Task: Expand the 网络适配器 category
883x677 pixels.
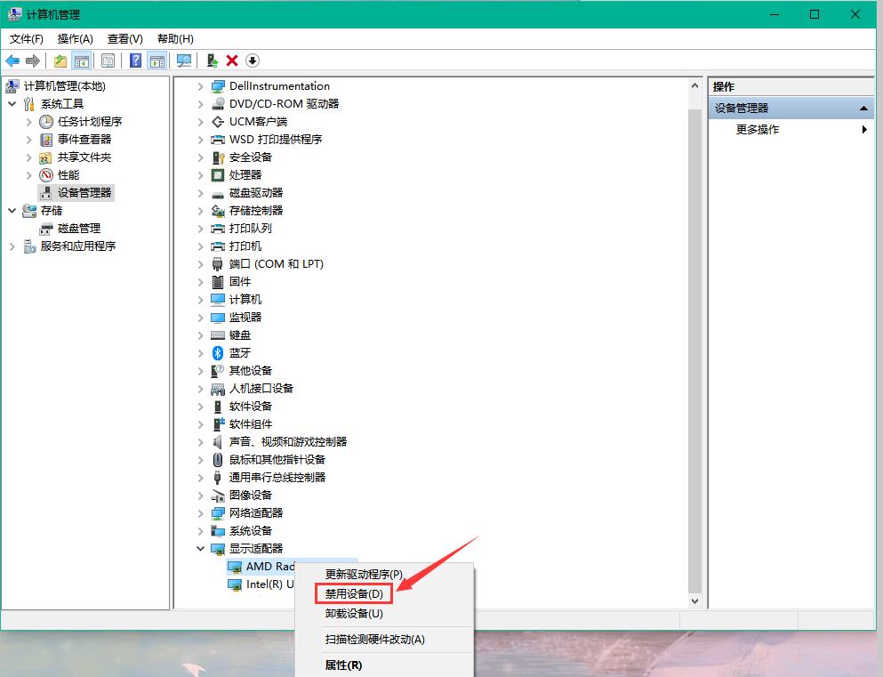Action: tap(200, 513)
